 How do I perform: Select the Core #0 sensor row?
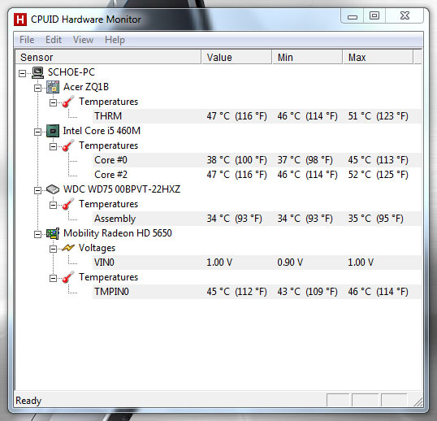[257, 160]
